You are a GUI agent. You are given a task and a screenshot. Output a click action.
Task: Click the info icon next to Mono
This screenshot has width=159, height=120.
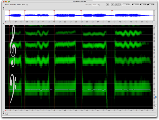[x=27, y=5]
